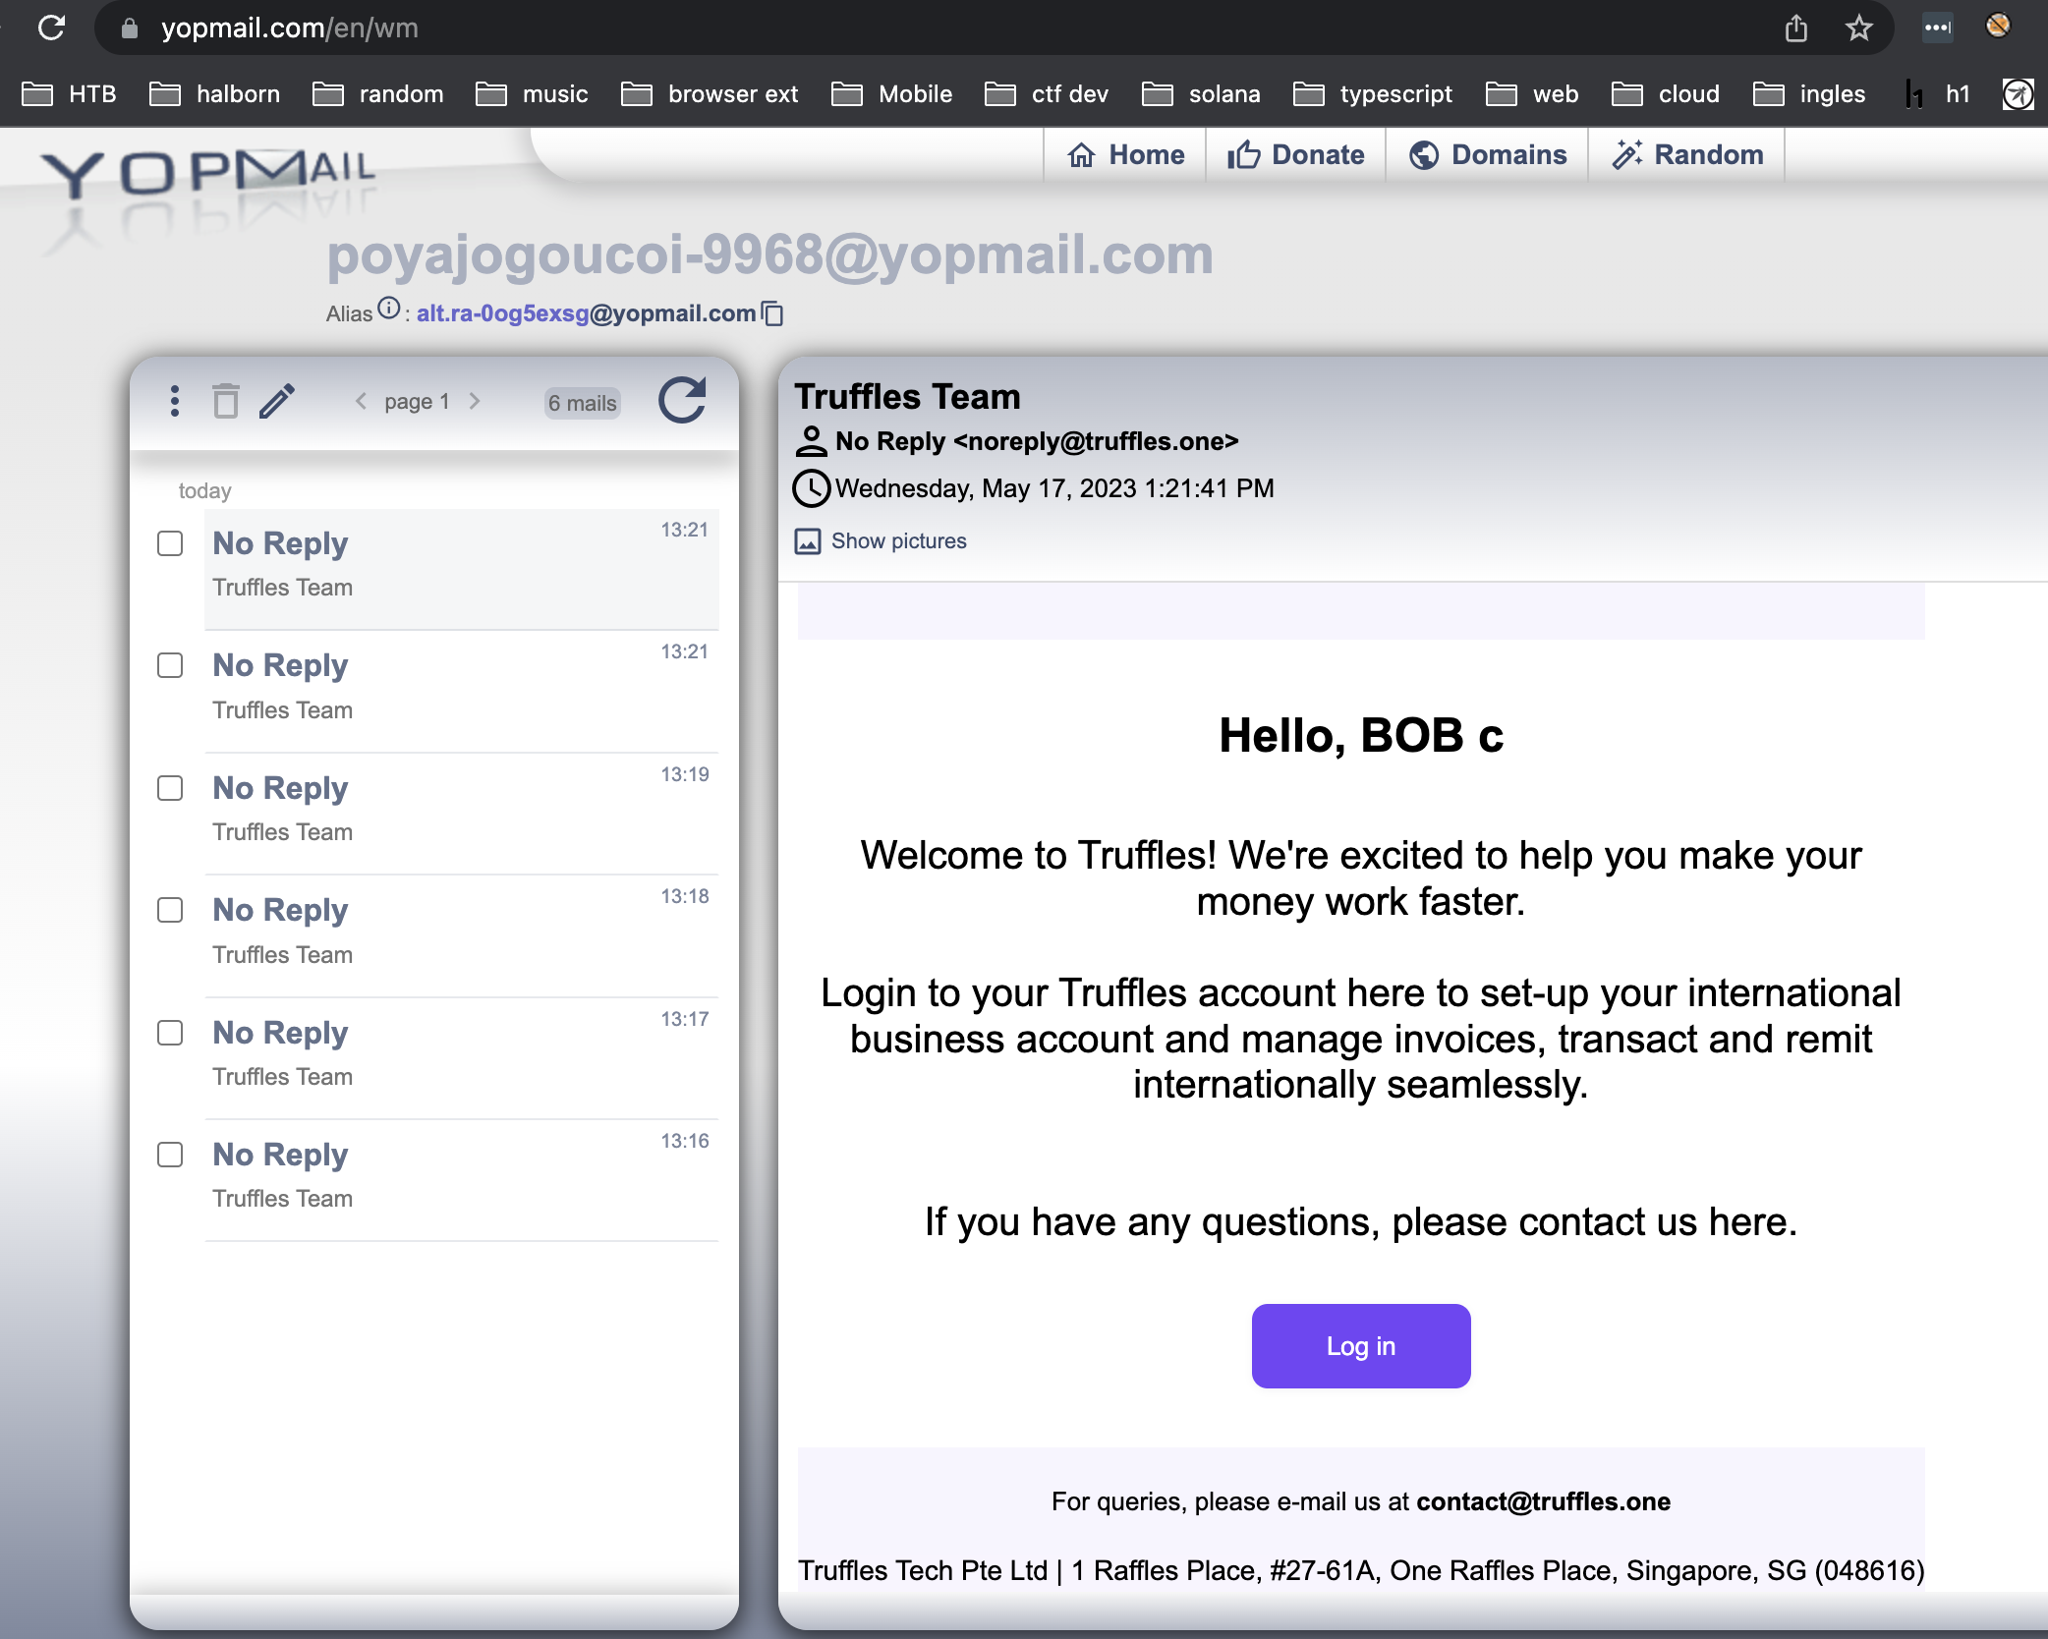The height and width of the screenshot is (1639, 2048).
Task: Open the typescript bookmarks folder
Action: (x=1372, y=94)
